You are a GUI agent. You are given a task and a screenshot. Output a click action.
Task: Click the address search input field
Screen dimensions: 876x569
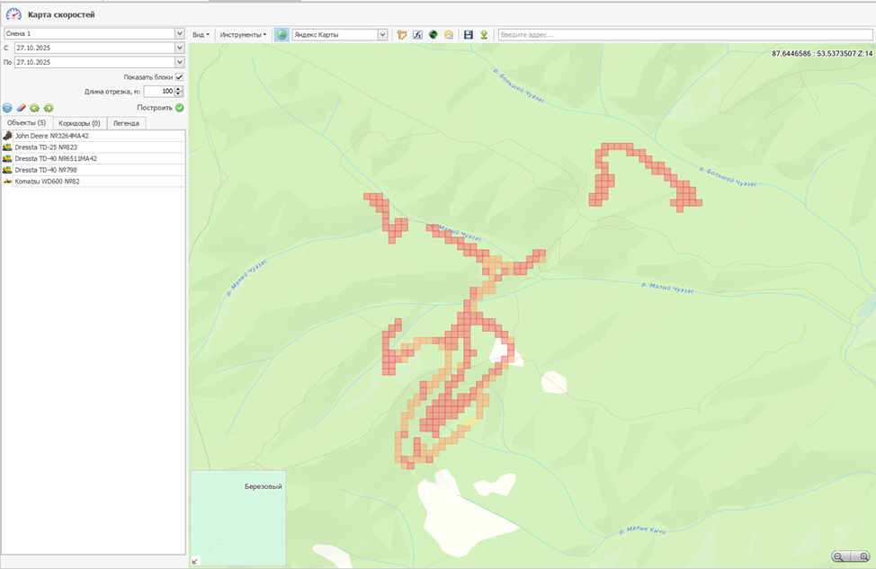tap(684, 34)
